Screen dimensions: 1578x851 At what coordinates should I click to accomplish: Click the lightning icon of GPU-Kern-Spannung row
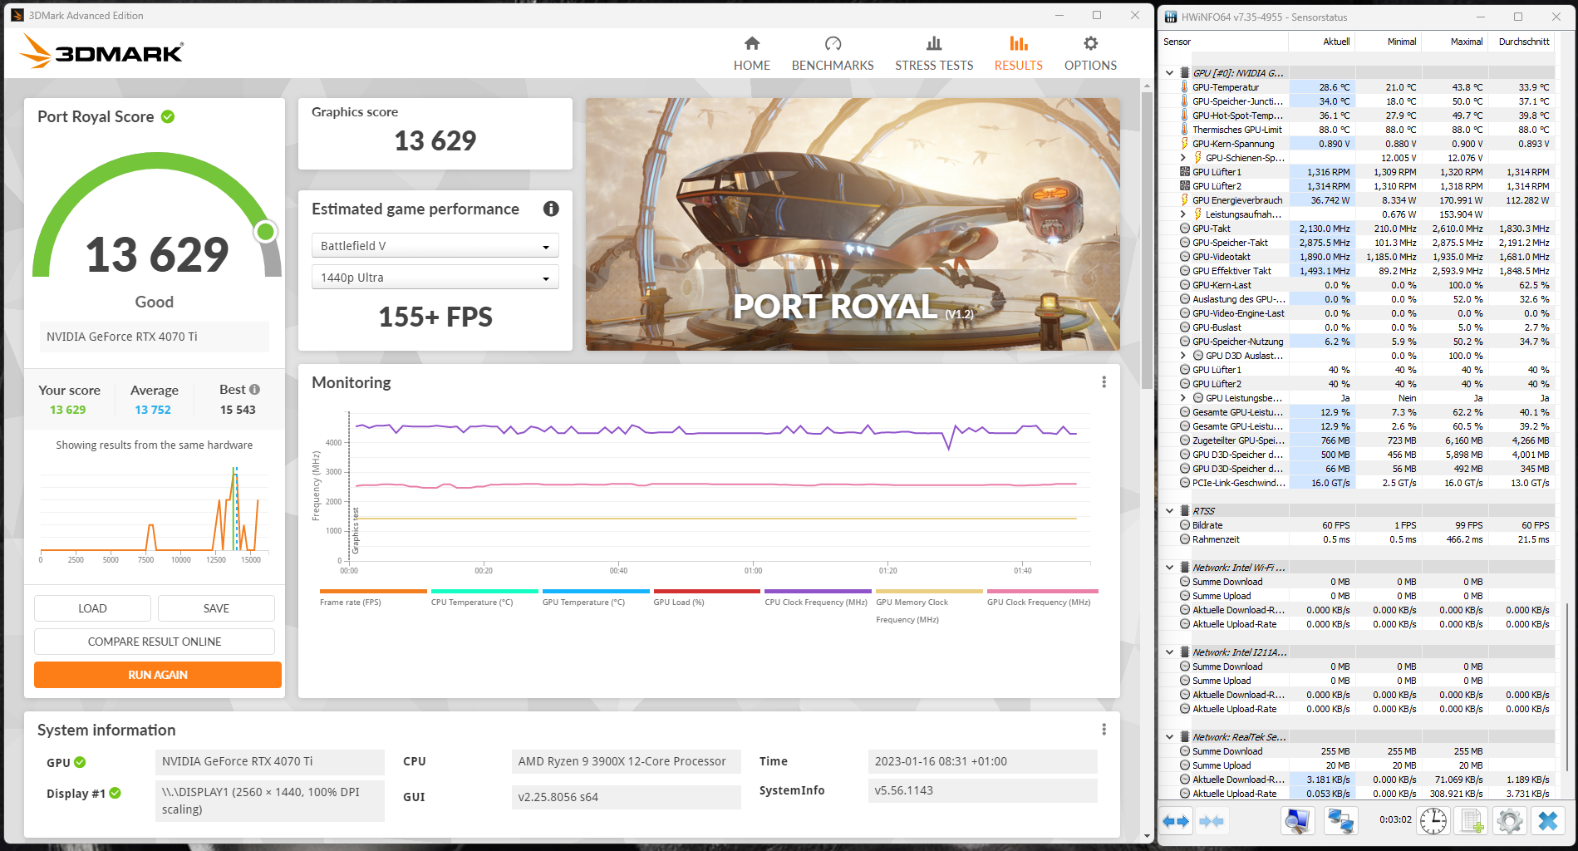[1185, 144]
